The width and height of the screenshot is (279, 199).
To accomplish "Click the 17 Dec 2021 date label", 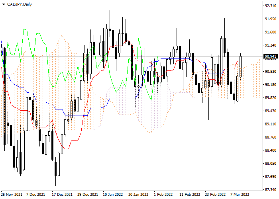I will coord(62,194).
